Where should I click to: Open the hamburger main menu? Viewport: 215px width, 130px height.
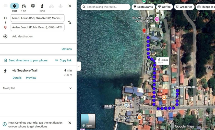pos(5,6)
